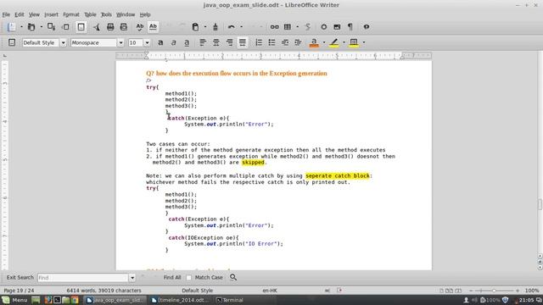This screenshot has height=305, width=543.
Task: Click the zoom slider in the status bar
Action: 494,291
